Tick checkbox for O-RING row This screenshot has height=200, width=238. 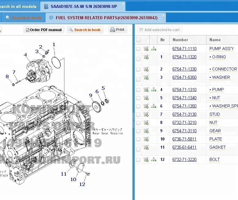tap(138, 59)
